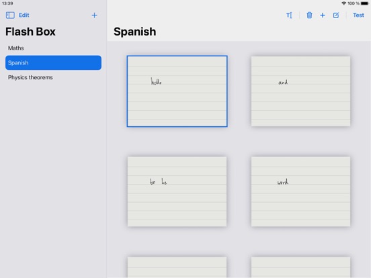The width and height of the screenshot is (371, 278).
Task: Tap the Spanish page heading
Action: [x=135, y=32]
